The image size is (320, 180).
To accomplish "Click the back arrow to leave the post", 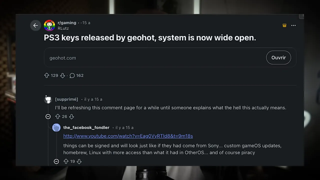I will point(35,25).
